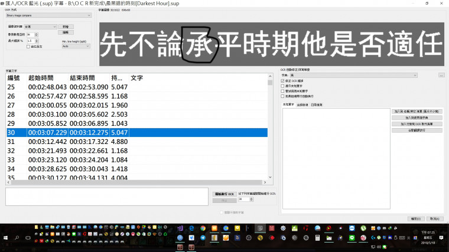Click the ellipsis button next to dictionary
This screenshot has width=449, height=252.
click(441, 75)
